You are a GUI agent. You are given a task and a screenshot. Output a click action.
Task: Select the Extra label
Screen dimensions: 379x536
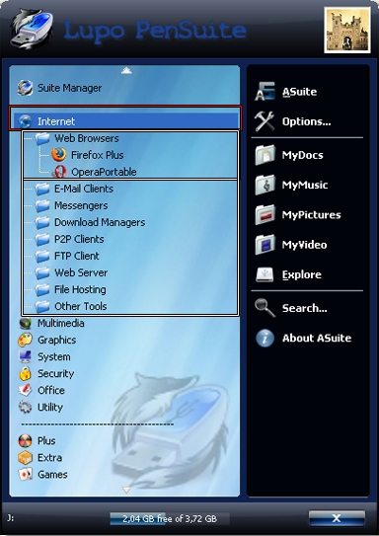point(49,457)
